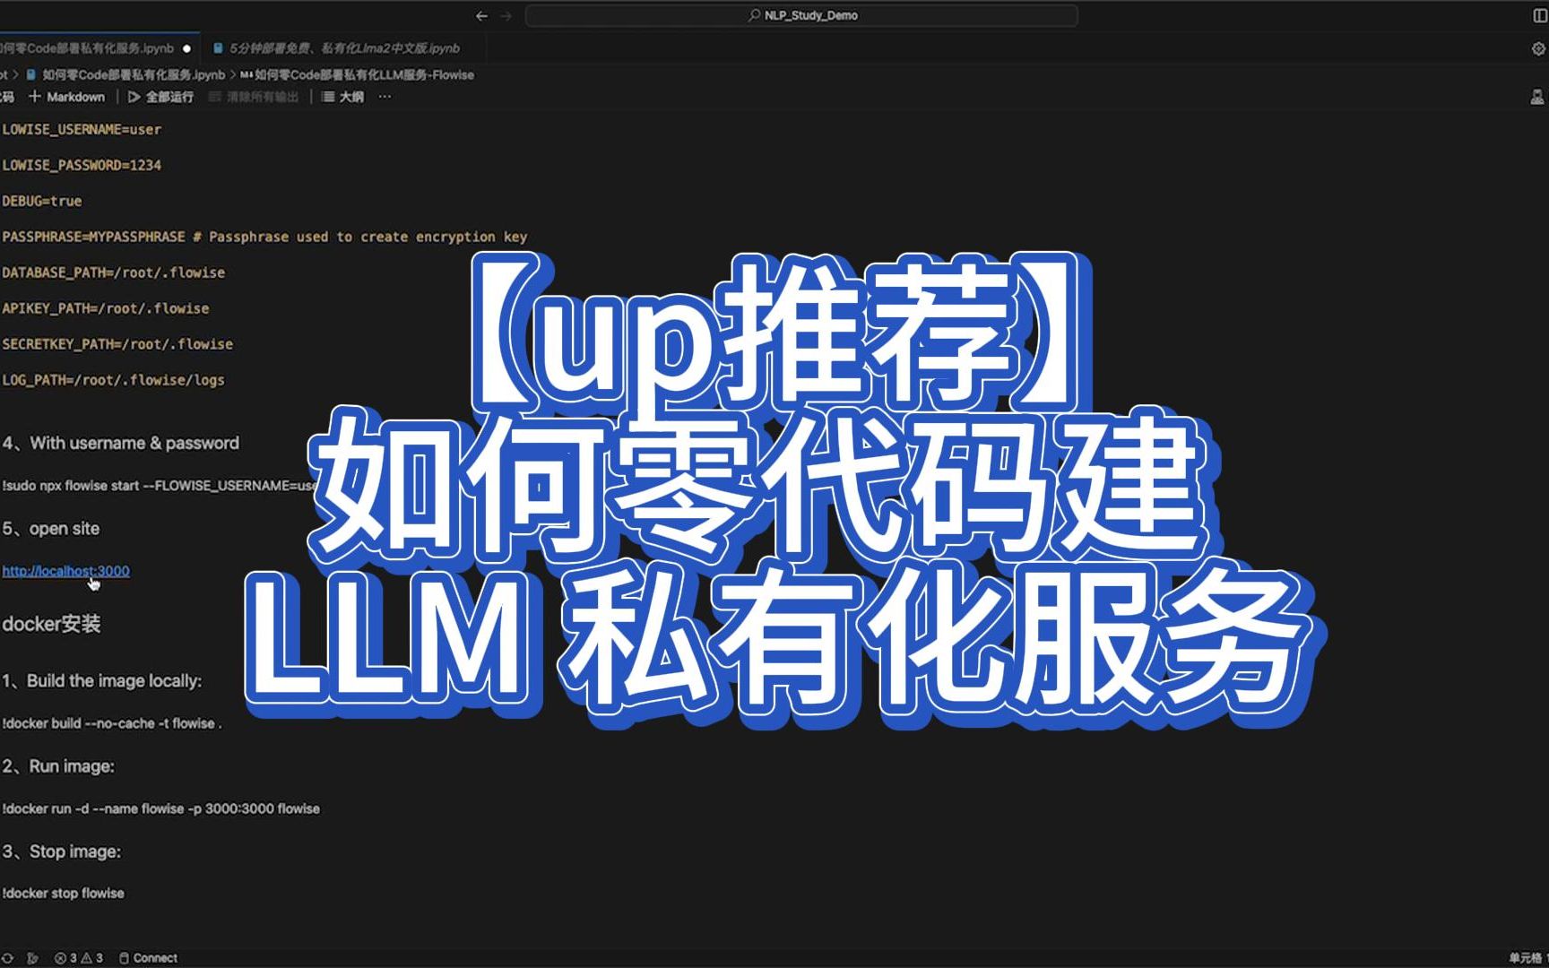Click the 3、Stop image heading
Image resolution: width=1549 pixels, height=968 pixels.
62,851
